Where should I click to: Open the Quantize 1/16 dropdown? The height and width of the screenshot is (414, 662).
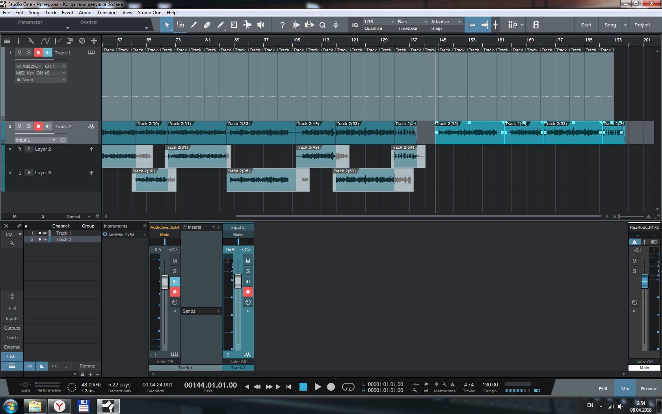[x=379, y=22]
